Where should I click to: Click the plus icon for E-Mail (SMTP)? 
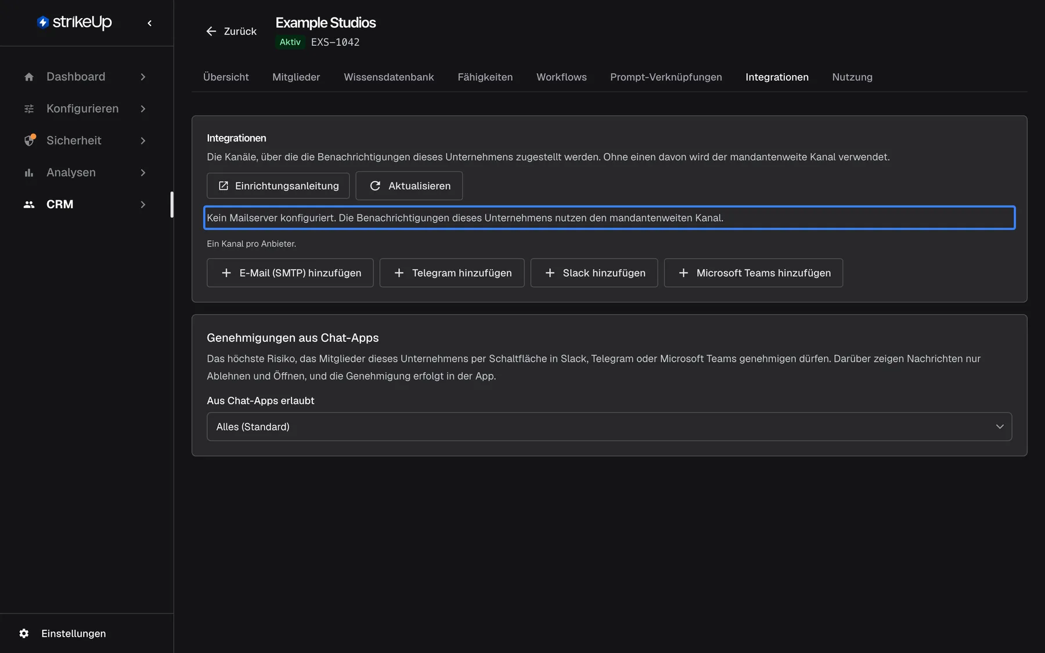point(226,273)
